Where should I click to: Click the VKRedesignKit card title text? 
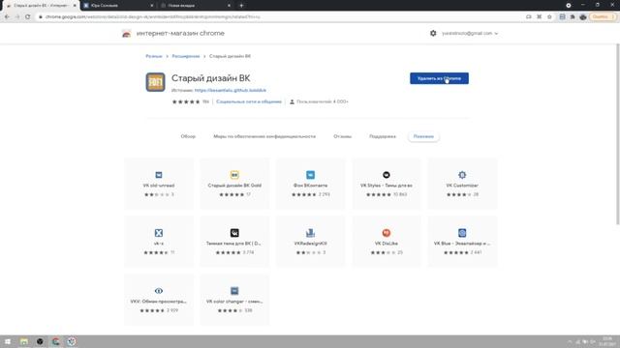pos(310,244)
